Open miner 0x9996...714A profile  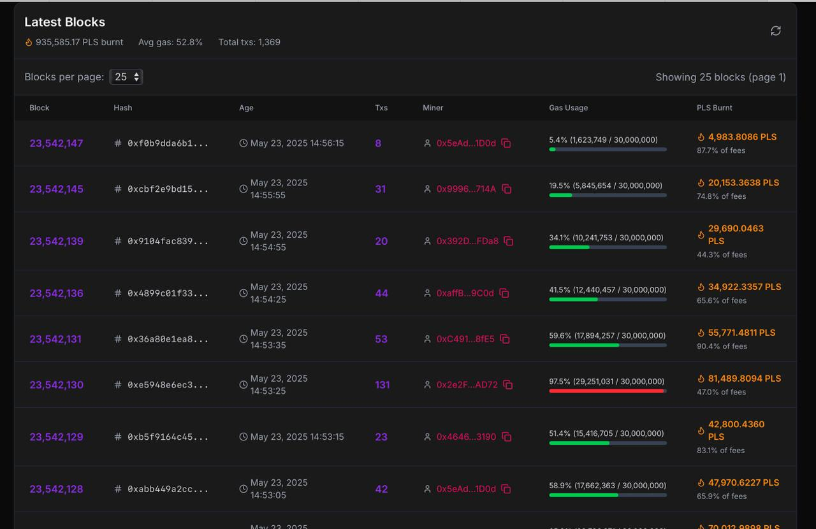(466, 189)
